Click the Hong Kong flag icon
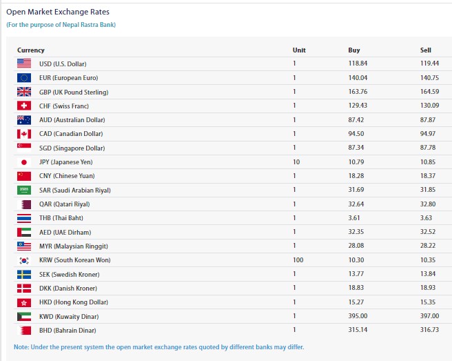 (24, 302)
